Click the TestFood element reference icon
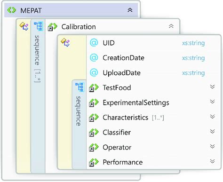Viewport: 223px width, 182px height. pyautogui.click(x=94, y=87)
